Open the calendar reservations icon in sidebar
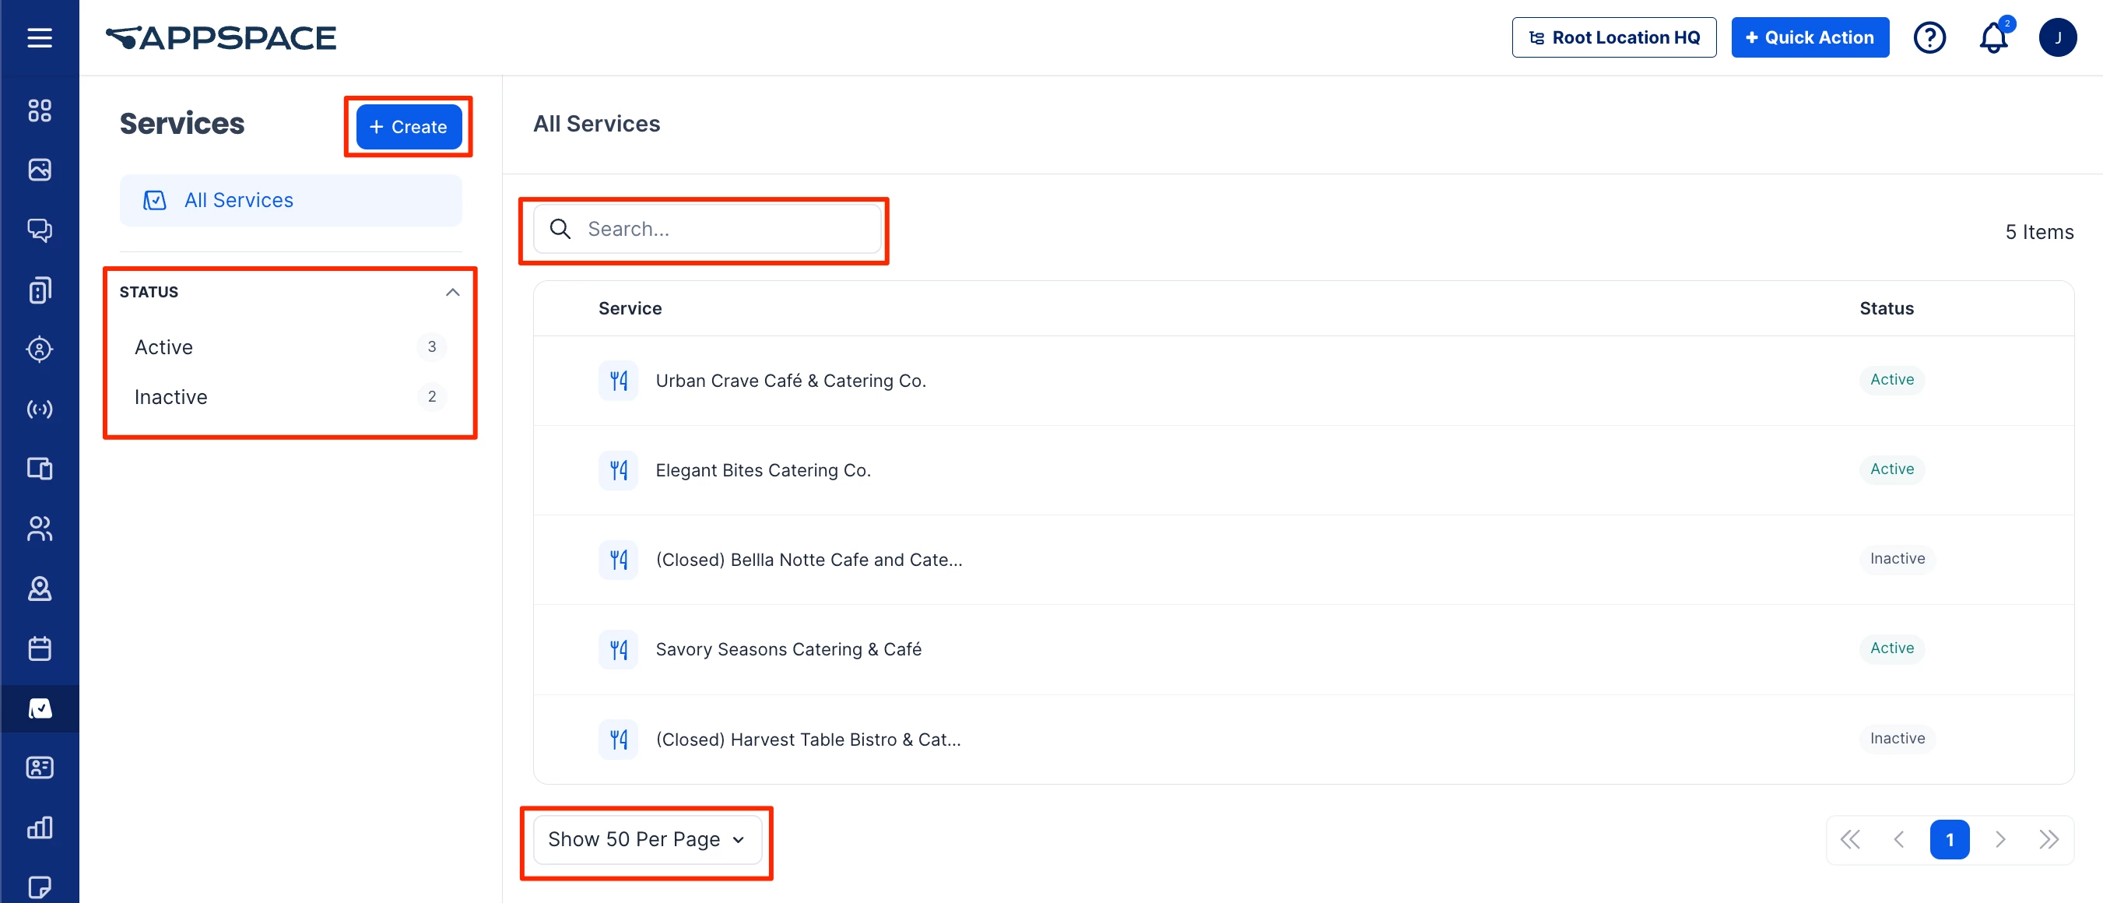 point(39,648)
